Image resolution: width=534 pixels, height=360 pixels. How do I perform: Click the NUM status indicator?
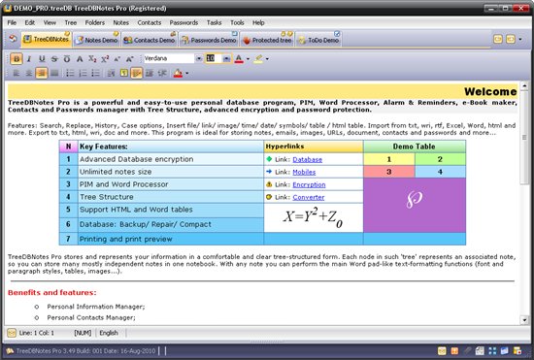click(83, 333)
